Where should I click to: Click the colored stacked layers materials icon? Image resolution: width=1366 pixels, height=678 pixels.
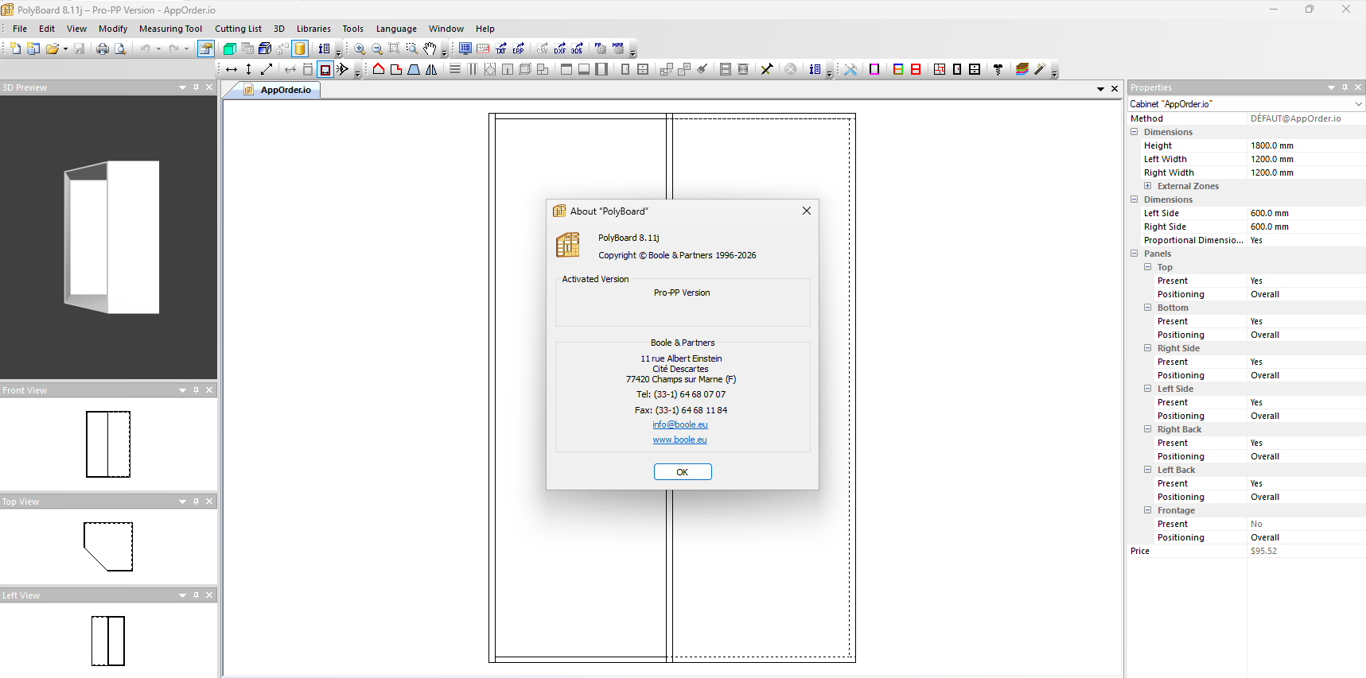1022,69
